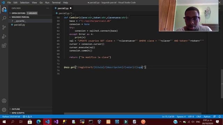This screenshot has width=223, height=125.
Task: Open the Extensions view
Action: (4, 45)
